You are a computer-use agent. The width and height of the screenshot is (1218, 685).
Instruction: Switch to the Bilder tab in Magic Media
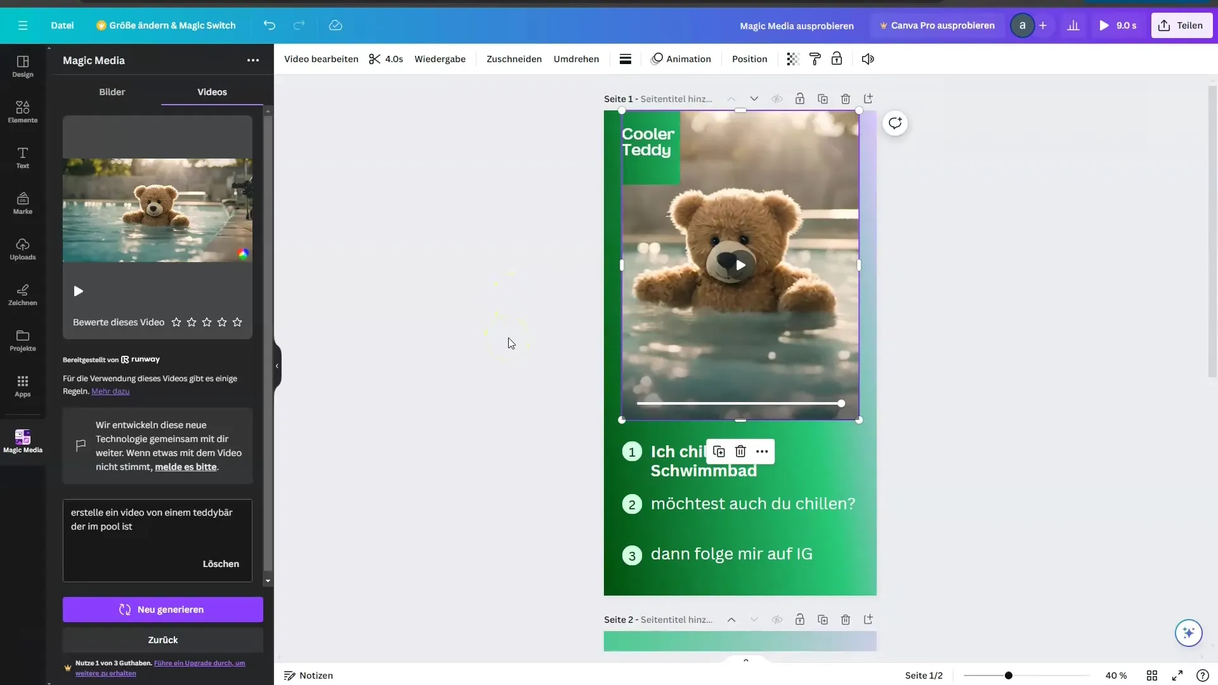click(x=112, y=91)
